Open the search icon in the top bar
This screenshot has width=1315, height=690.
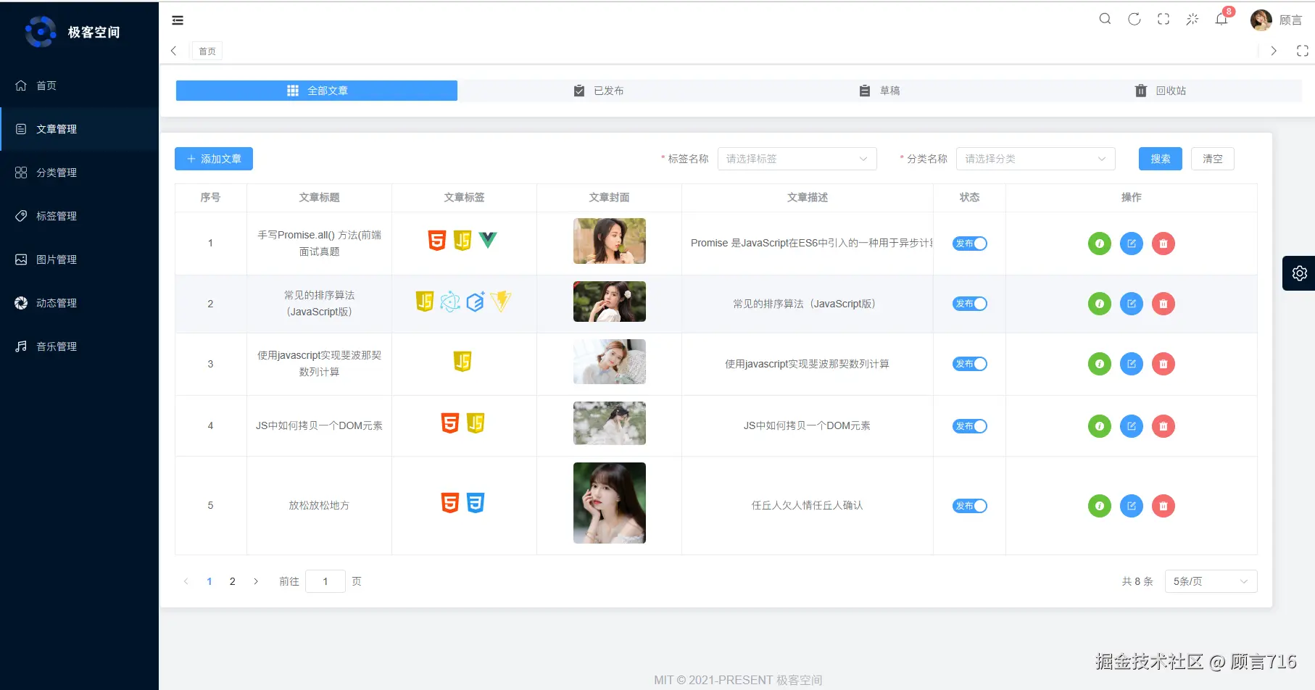[1105, 19]
